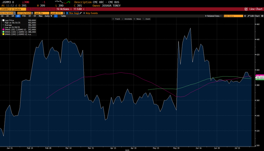Viewport: 264px width, 151px height.
Task: Select the YTD time range
Action: (x=24, y=16)
